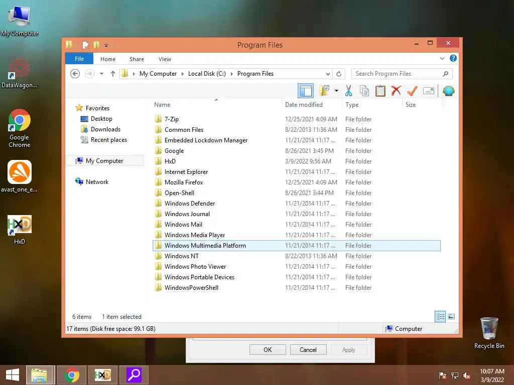Sort by the Name column header
The width and height of the screenshot is (514, 385).
[216, 105]
